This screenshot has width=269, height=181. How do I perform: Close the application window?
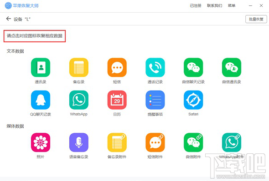pos(261,5)
